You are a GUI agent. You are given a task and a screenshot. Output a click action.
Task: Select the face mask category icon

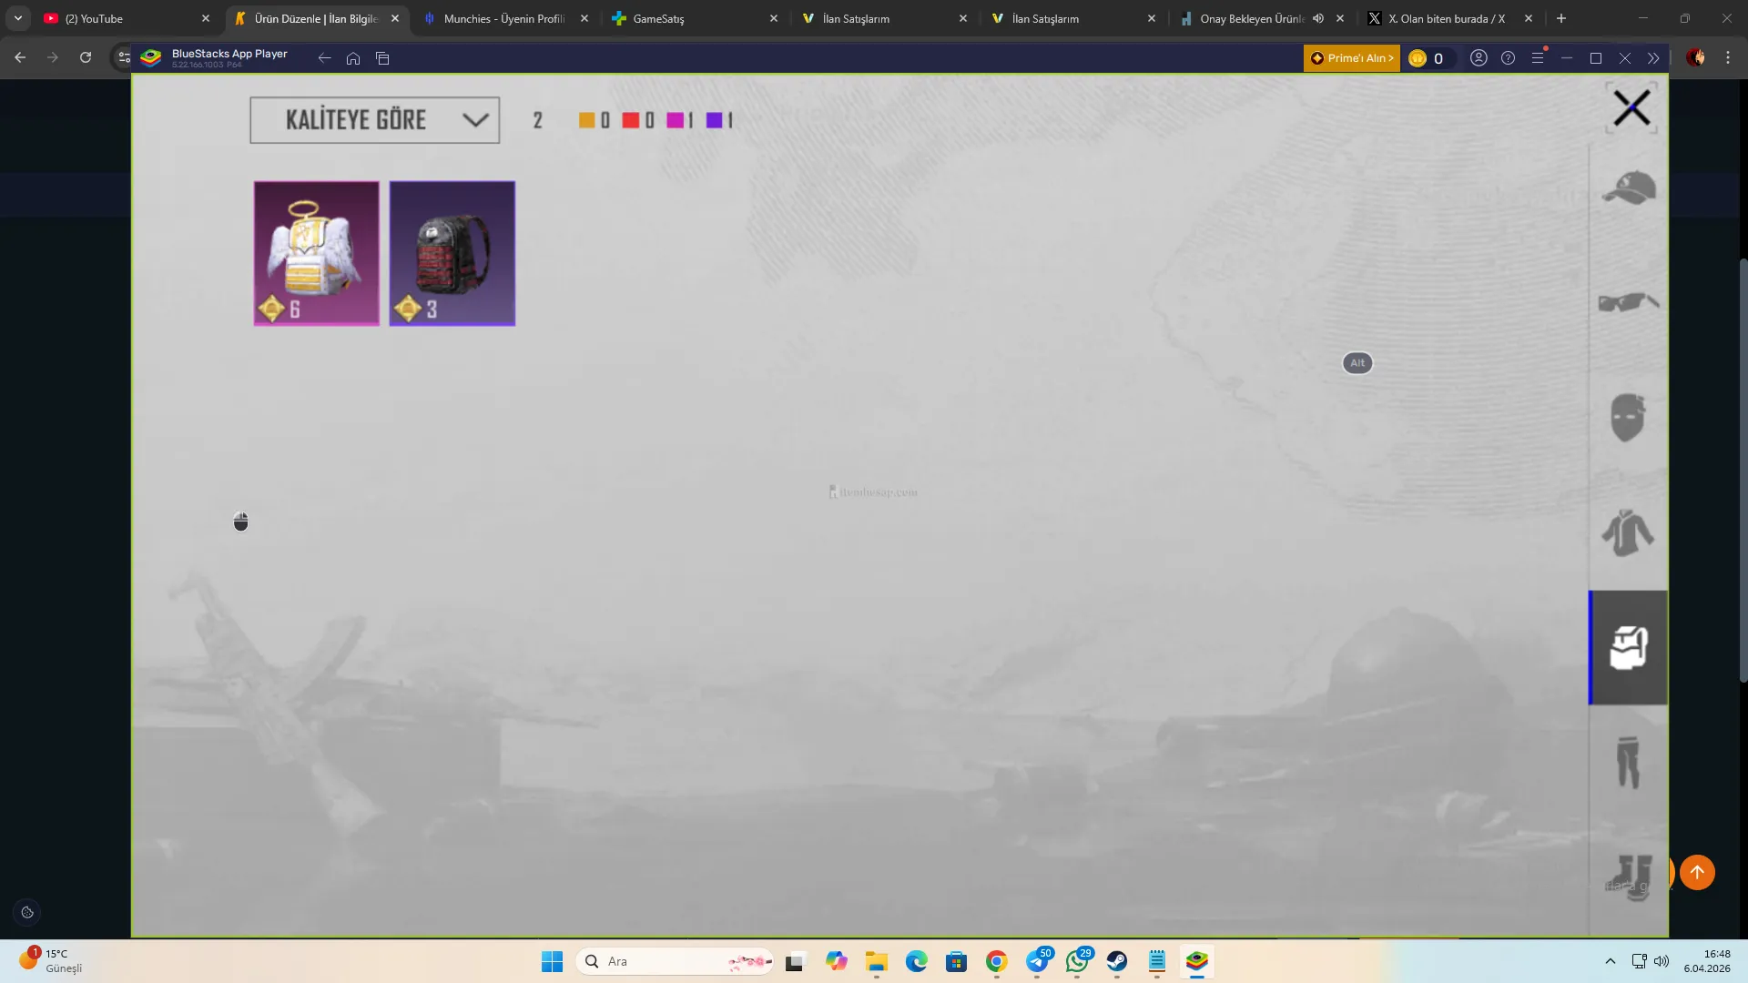[x=1628, y=418]
